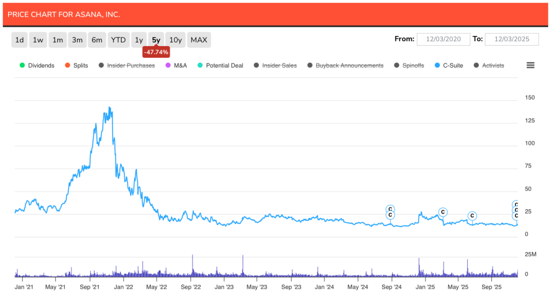The image size is (551, 293).
Task: Select the 1d time range
Action: (x=19, y=40)
